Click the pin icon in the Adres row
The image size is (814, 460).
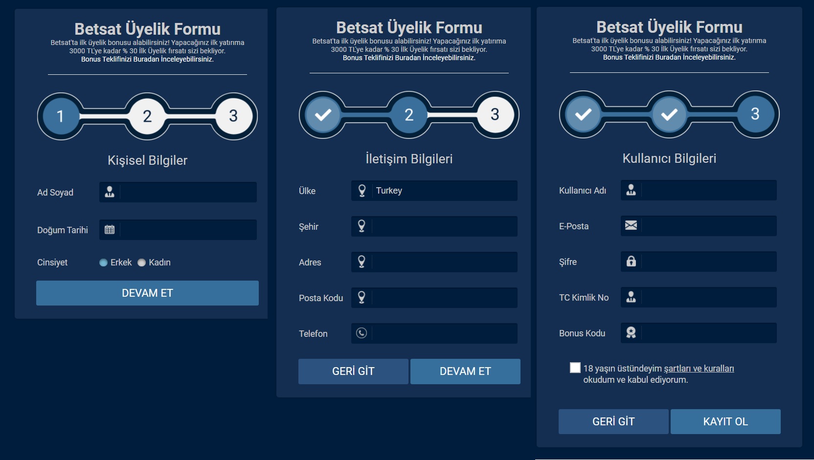pos(362,262)
